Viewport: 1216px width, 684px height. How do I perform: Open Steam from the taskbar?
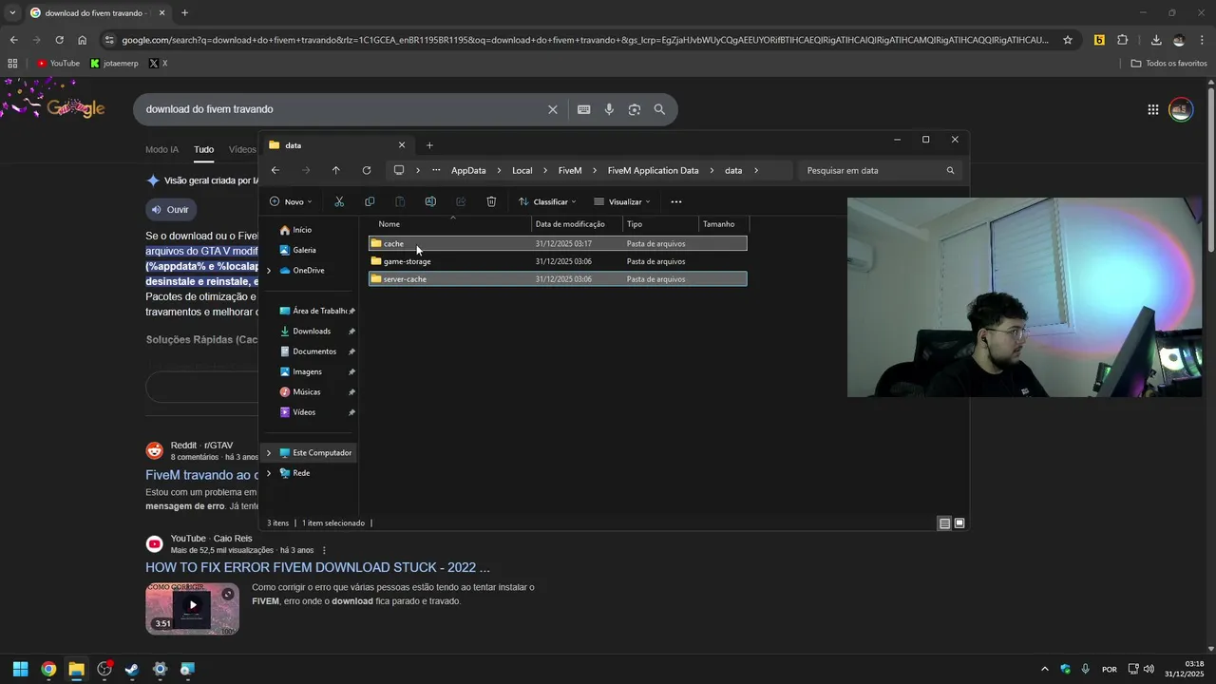pos(132,669)
